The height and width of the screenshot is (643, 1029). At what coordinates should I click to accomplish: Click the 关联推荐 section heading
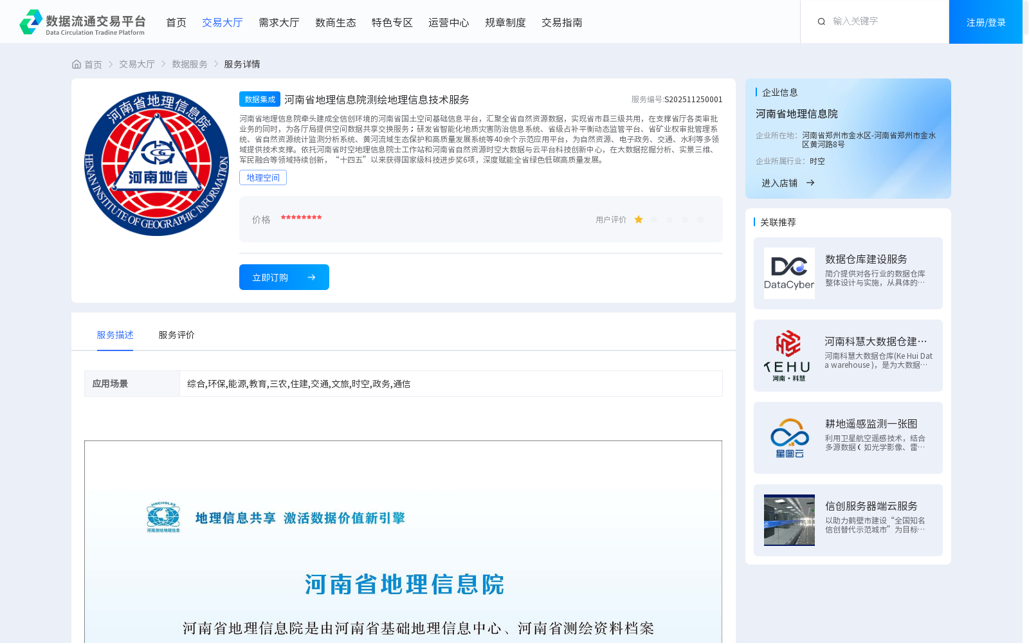[x=778, y=222]
